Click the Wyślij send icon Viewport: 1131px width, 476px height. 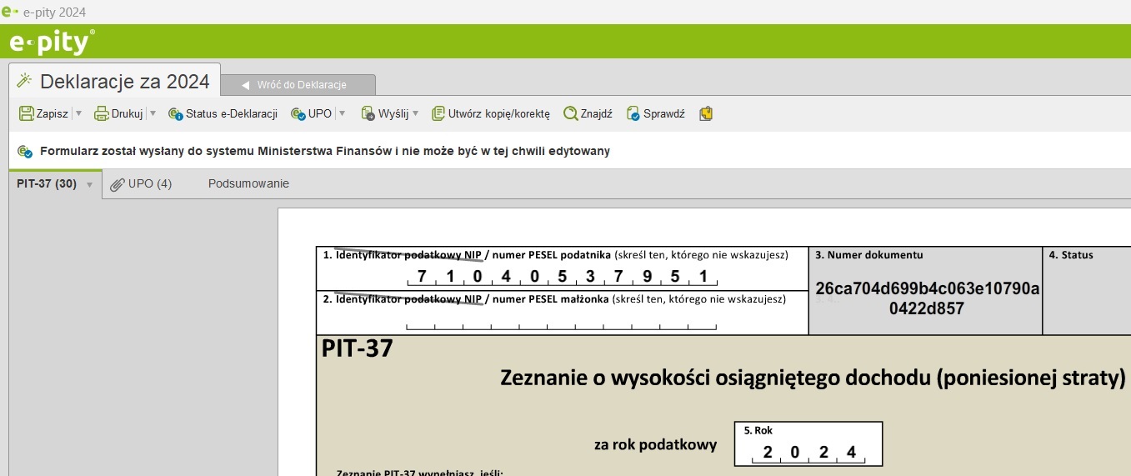[x=368, y=114]
